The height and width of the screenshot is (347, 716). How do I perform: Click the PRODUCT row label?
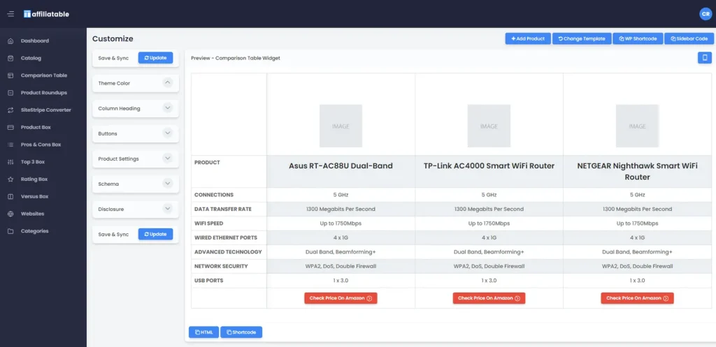(x=207, y=162)
